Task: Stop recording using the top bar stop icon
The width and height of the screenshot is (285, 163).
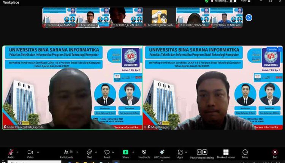Action: click(x=235, y=1)
